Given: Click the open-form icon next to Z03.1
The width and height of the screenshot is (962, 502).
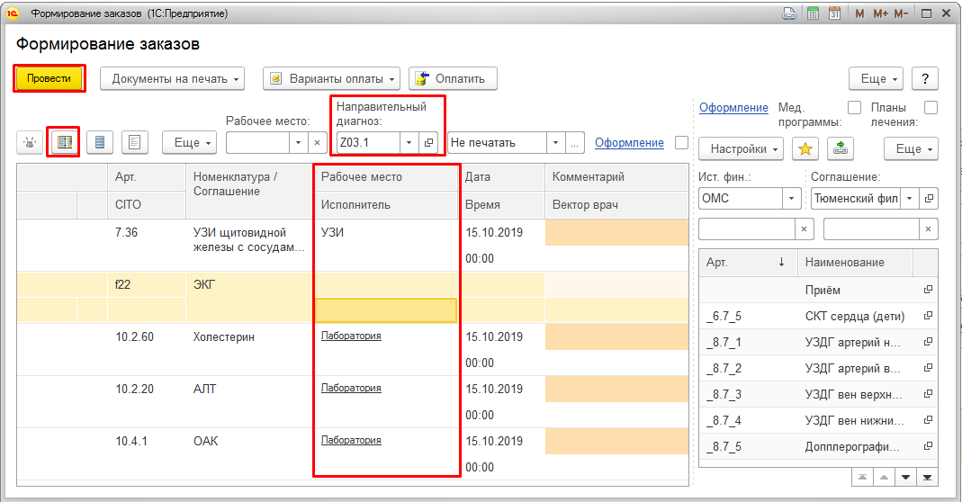Looking at the screenshot, I should click(x=429, y=142).
